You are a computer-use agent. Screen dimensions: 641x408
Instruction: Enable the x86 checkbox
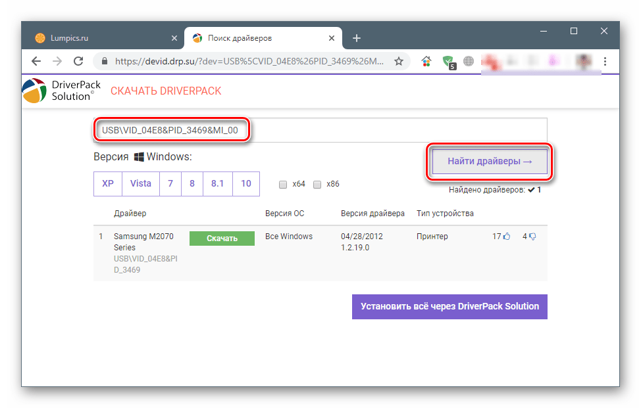point(317,185)
